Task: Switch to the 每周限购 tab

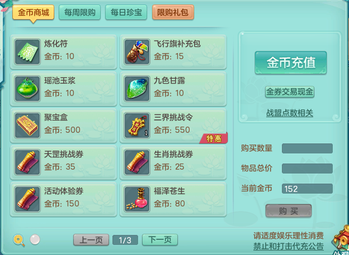Action: [x=79, y=12]
